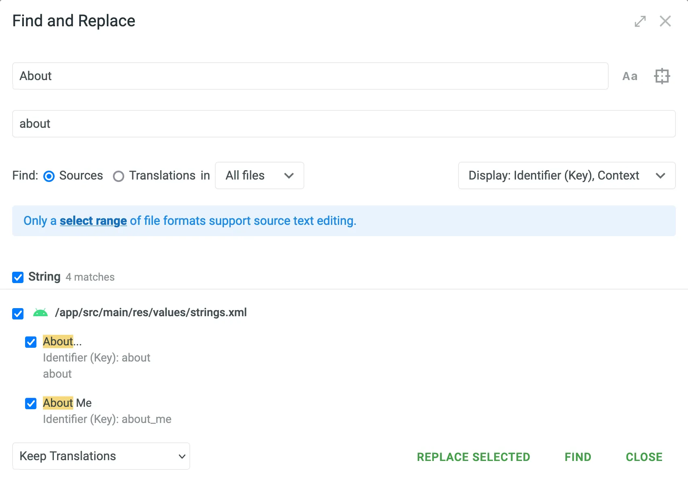Uncheck the strings.xml file checkbox
Viewport: 688px width, 482px height.
(x=18, y=314)
